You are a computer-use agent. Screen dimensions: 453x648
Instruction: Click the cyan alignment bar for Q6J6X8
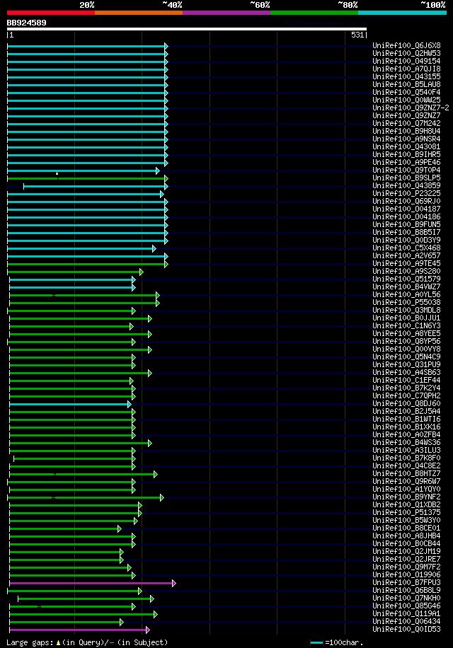tap(87, 46)
